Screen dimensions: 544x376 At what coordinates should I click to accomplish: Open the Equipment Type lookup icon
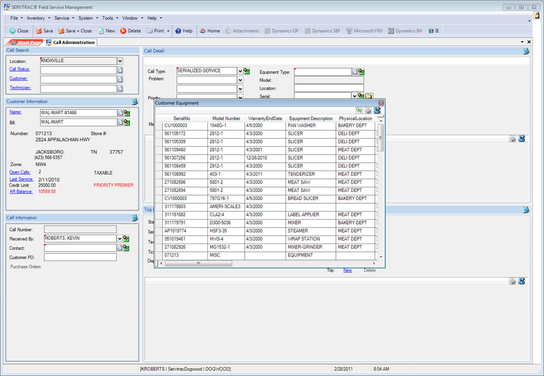point(355,72)
